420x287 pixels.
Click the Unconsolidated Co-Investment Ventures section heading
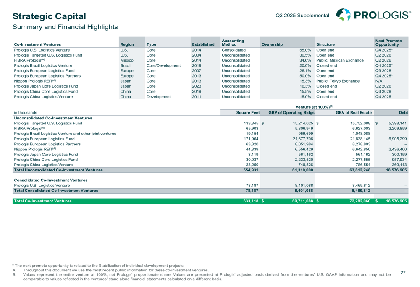coord(50,118)
